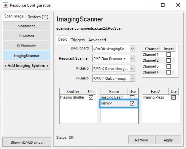
Task: Expand the Resonant Scanner dropdown
Action: click(x=114, y=58)
